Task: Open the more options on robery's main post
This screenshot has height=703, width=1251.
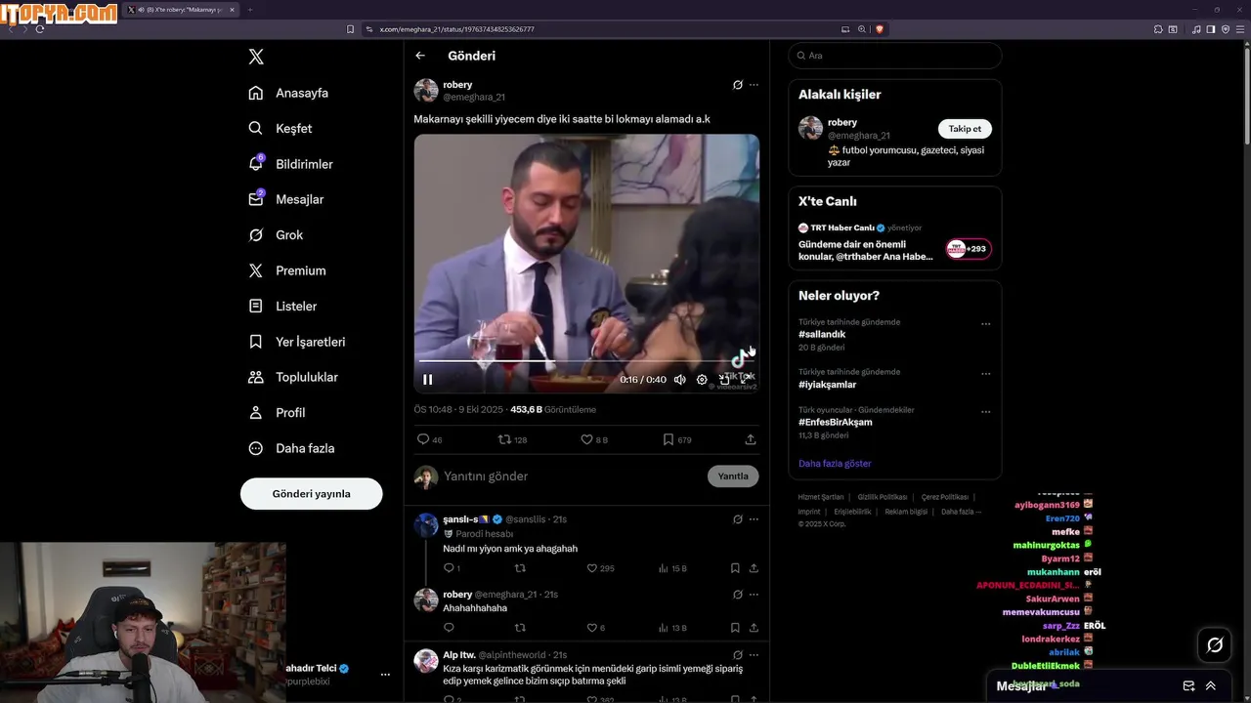Action: pyautogui.click(x=754, y=85)
